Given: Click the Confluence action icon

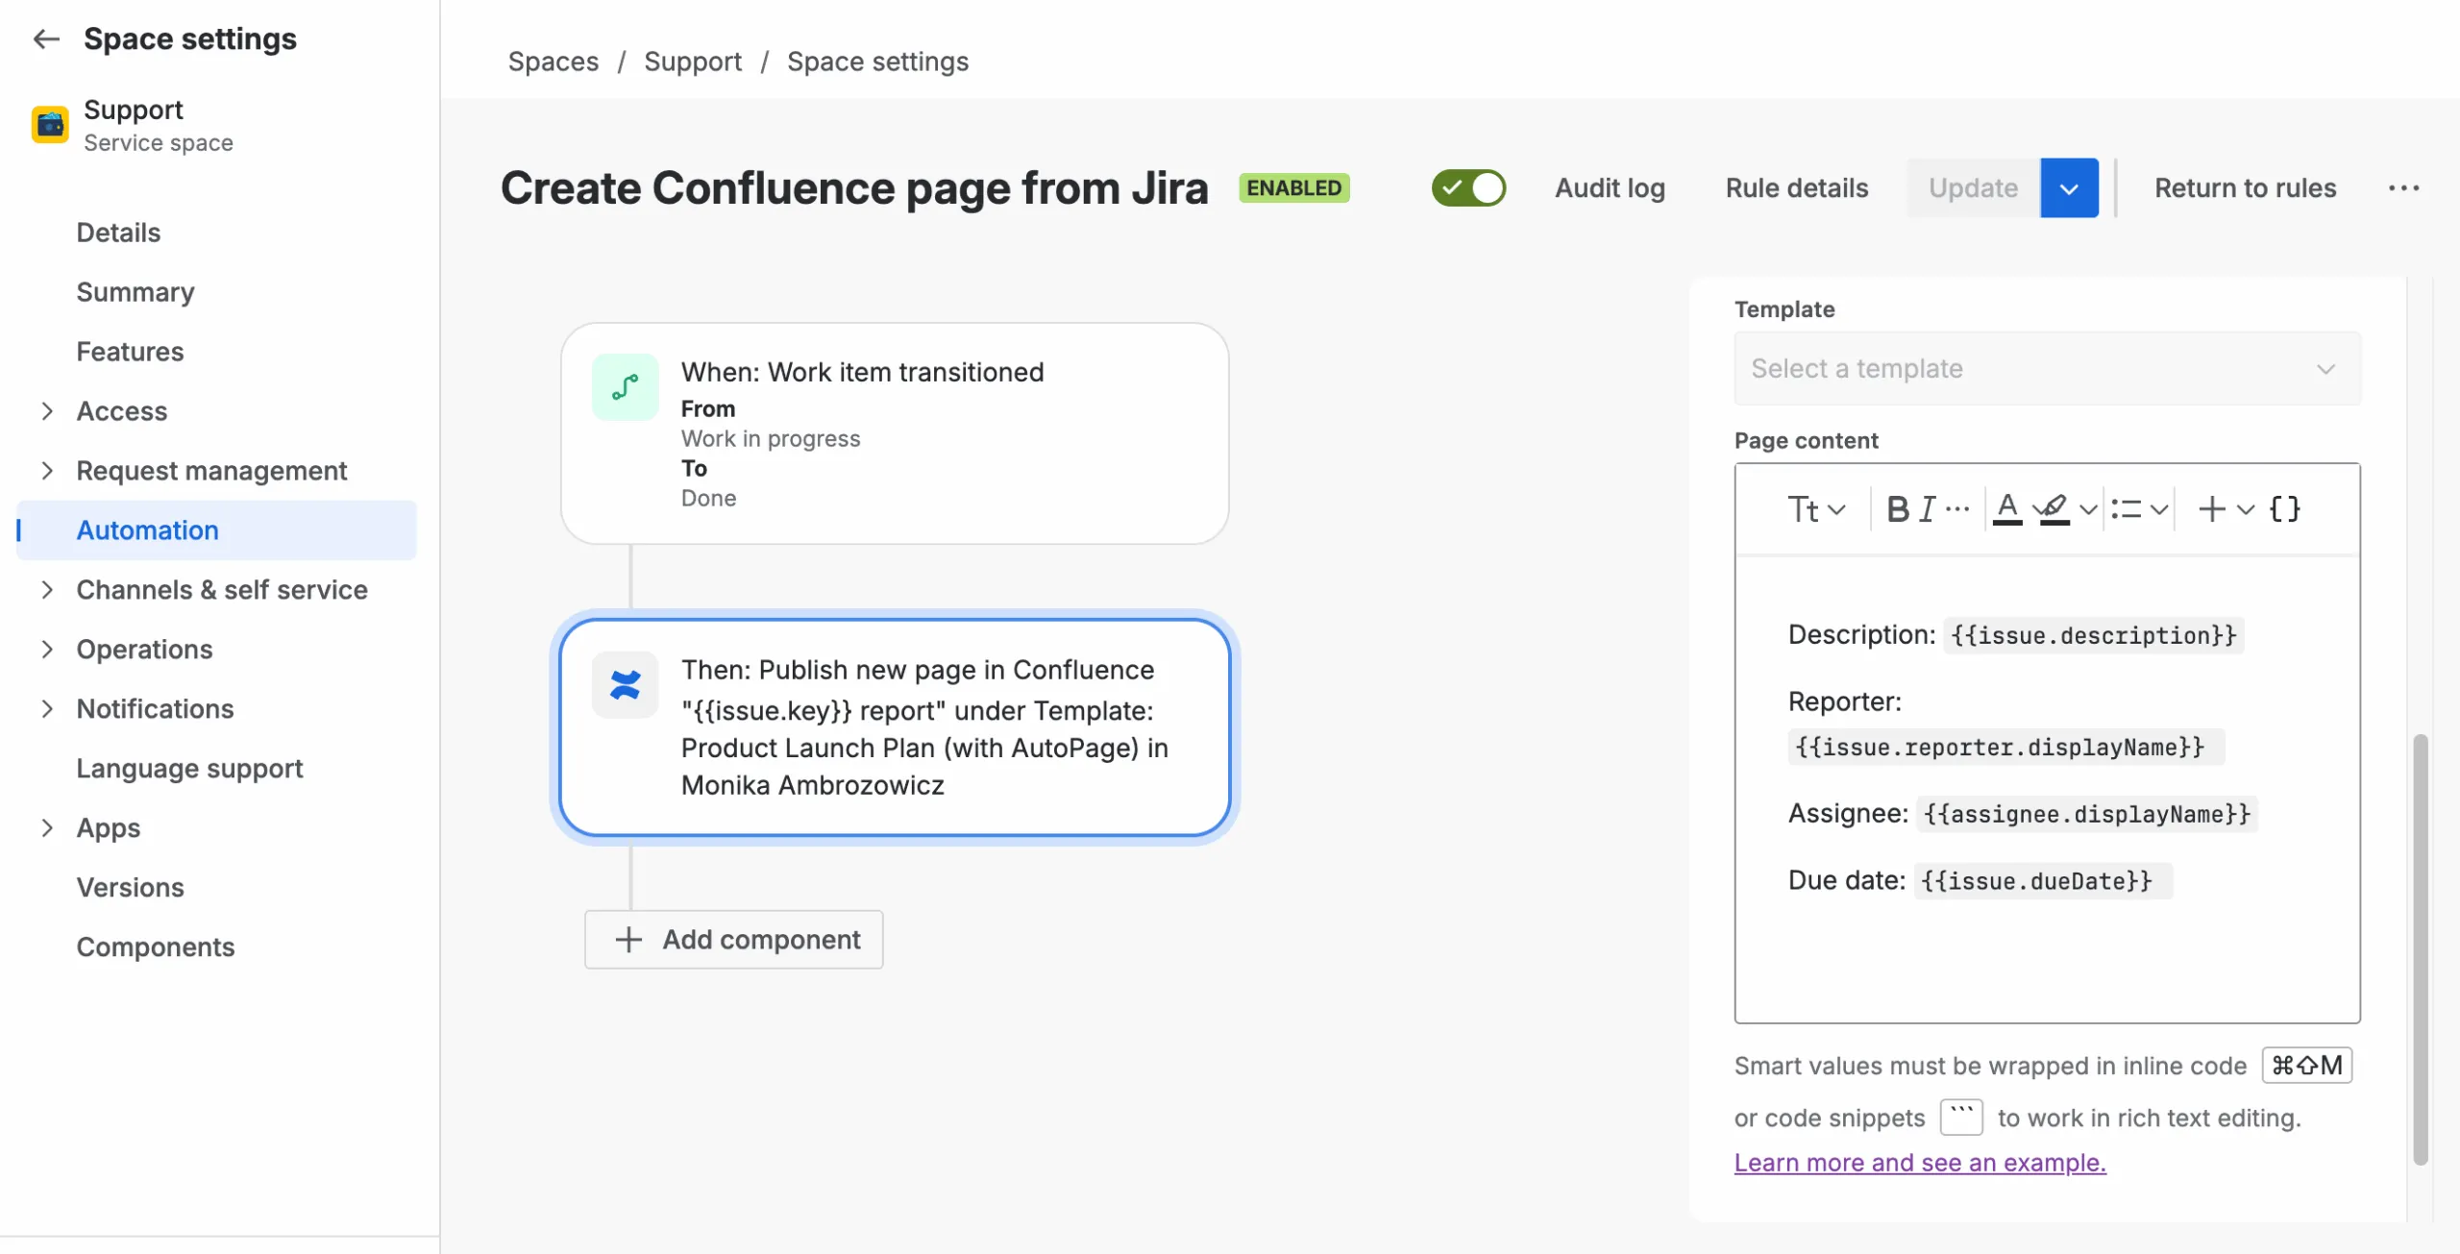Looking at the screenshot, I should tap(625, 684).
